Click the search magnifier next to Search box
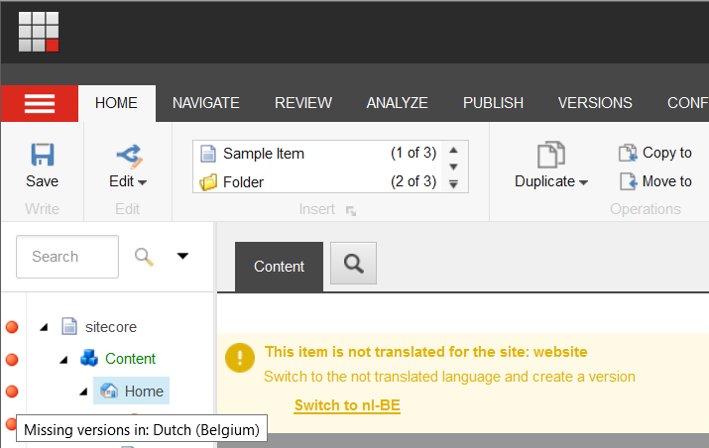 [x=144, y=257]
